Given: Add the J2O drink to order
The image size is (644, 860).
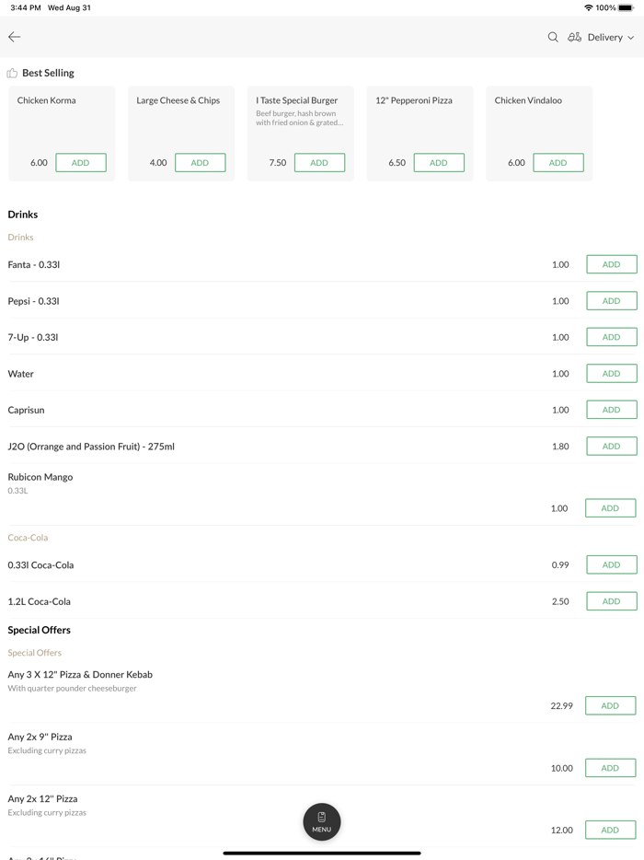Looking at the screenshot, I should (611, 447).
